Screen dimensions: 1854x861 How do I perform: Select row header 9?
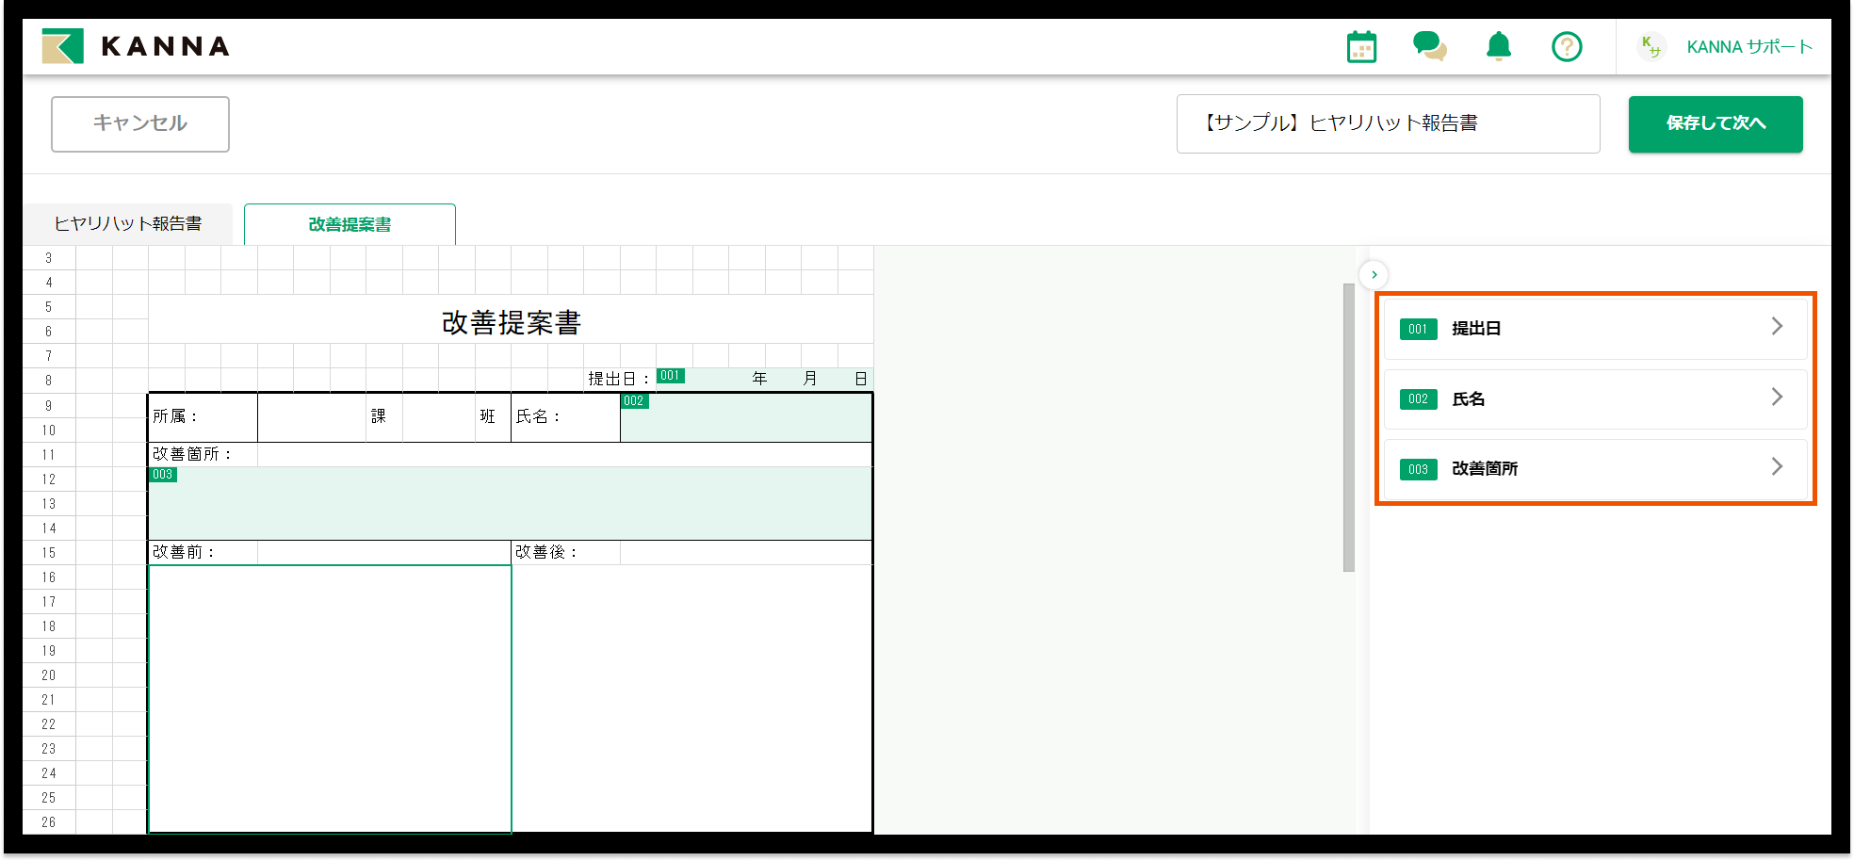point(49,405)
